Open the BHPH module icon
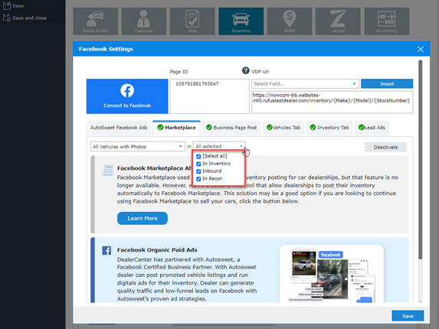 point(290,21)
